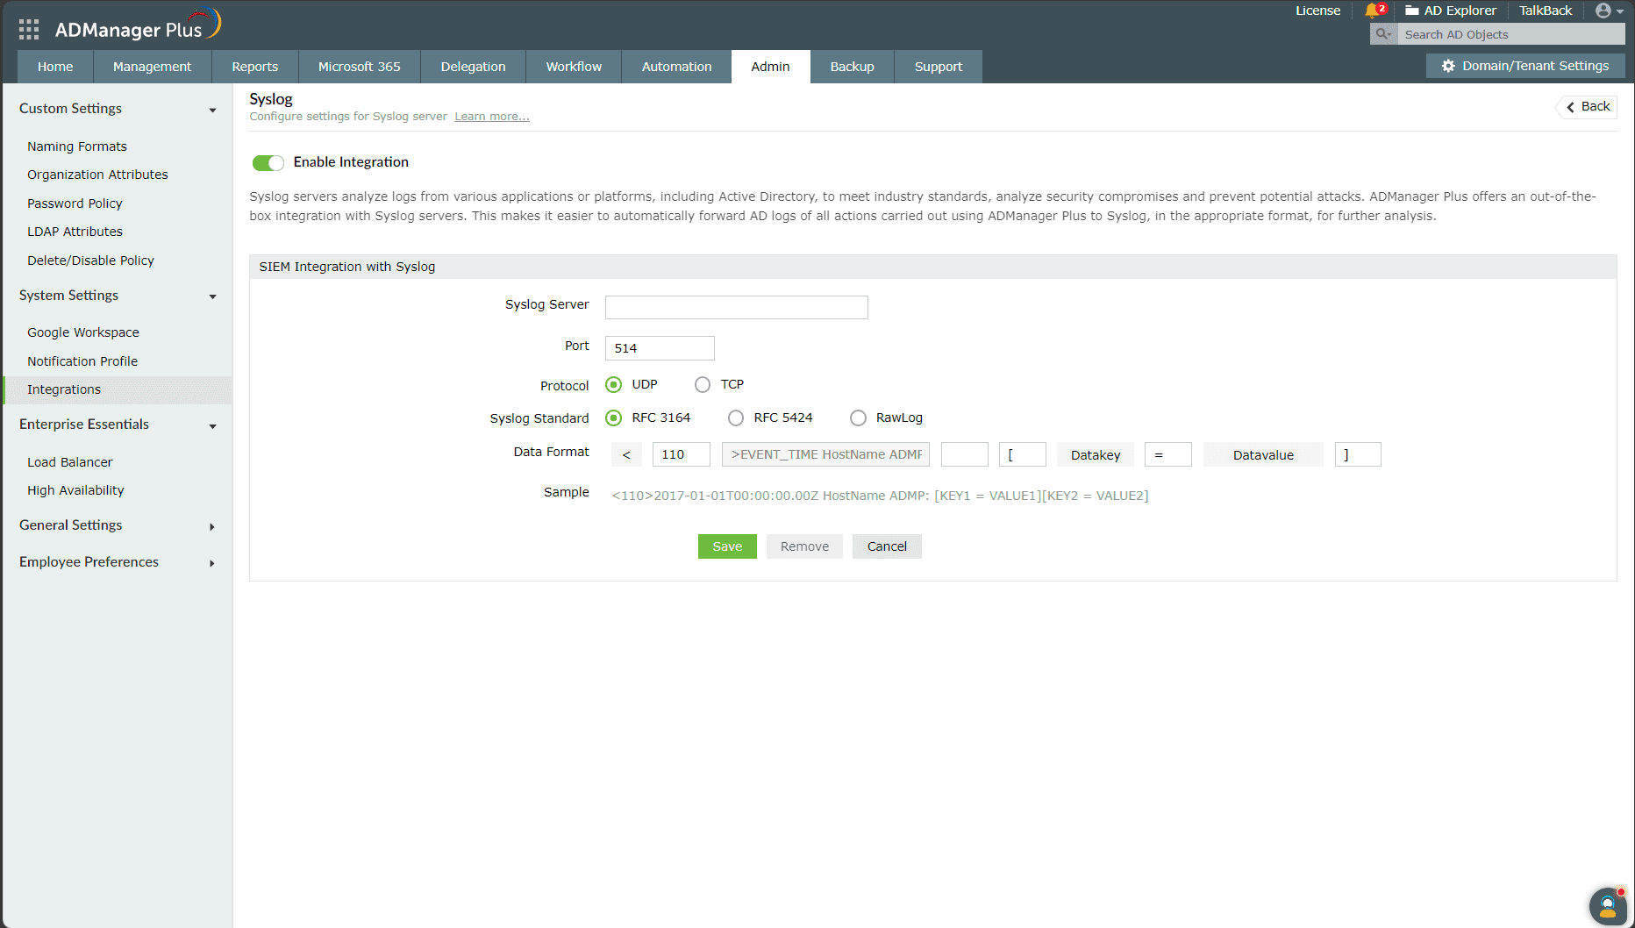Click the EVENT_TIME HostName format field
Image resolution: width=1635 pixels, height=928 pixels.
(x=825, y=454)
